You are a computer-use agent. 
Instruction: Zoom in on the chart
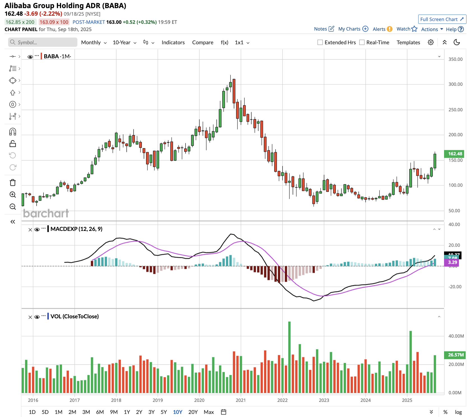click(13, 194)
